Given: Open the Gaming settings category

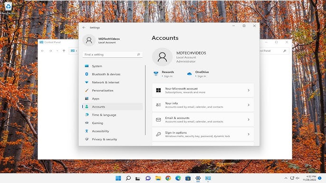Looking at the screenshot, I should click(x=113, y=123).
